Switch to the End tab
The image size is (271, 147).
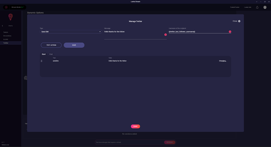[x=51, y=54]
